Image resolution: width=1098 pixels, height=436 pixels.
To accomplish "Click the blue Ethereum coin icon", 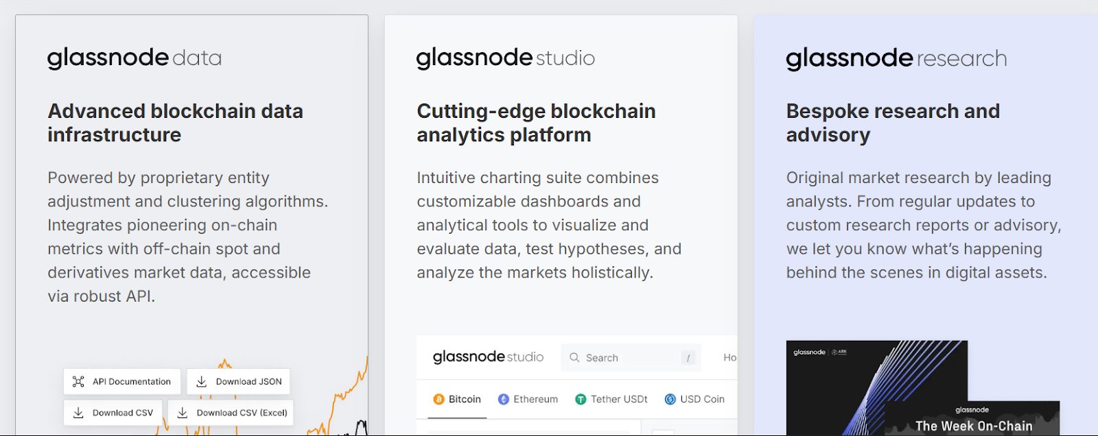I will pos(504,399).
